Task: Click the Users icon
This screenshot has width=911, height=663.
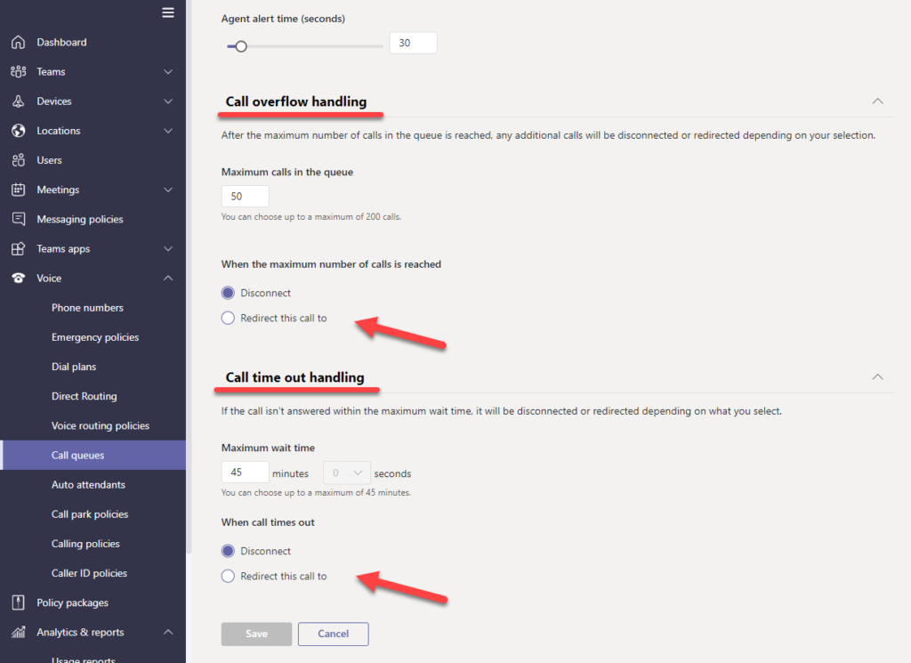Action: tap(19, 160)
